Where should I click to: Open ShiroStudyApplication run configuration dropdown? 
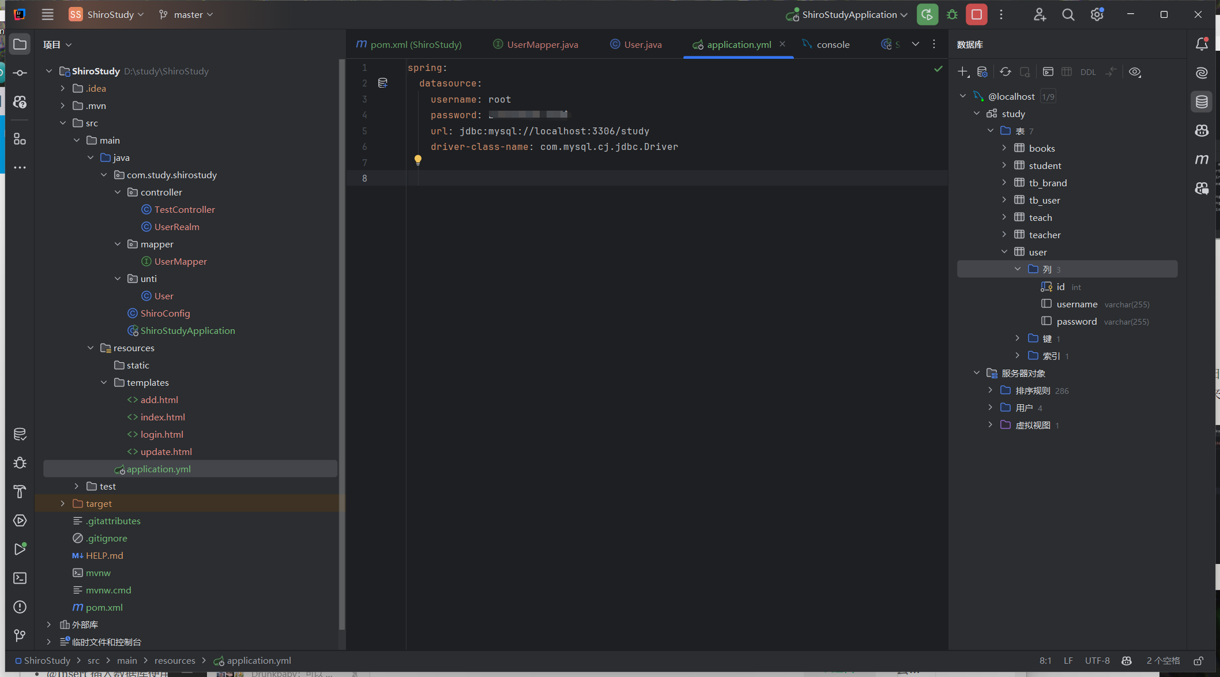[x=846, y=14]
